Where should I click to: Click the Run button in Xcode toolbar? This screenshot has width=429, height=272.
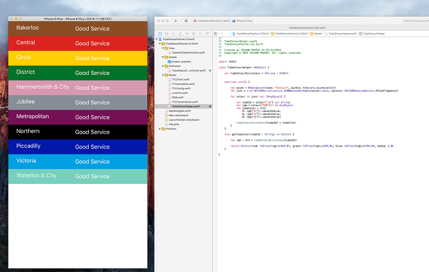175,20
